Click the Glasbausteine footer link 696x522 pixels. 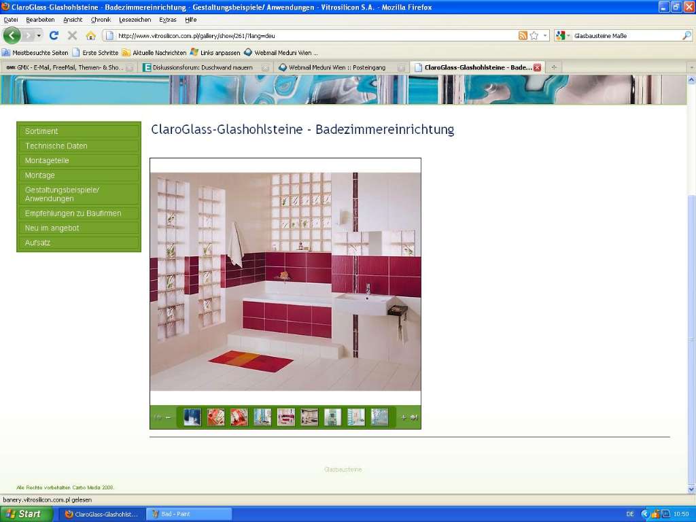(x=343, y=470)
